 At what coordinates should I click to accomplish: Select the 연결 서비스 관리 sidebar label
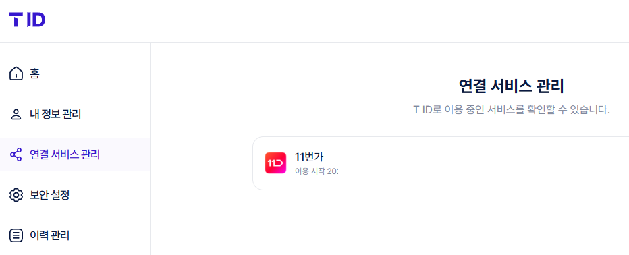point(65,154)
